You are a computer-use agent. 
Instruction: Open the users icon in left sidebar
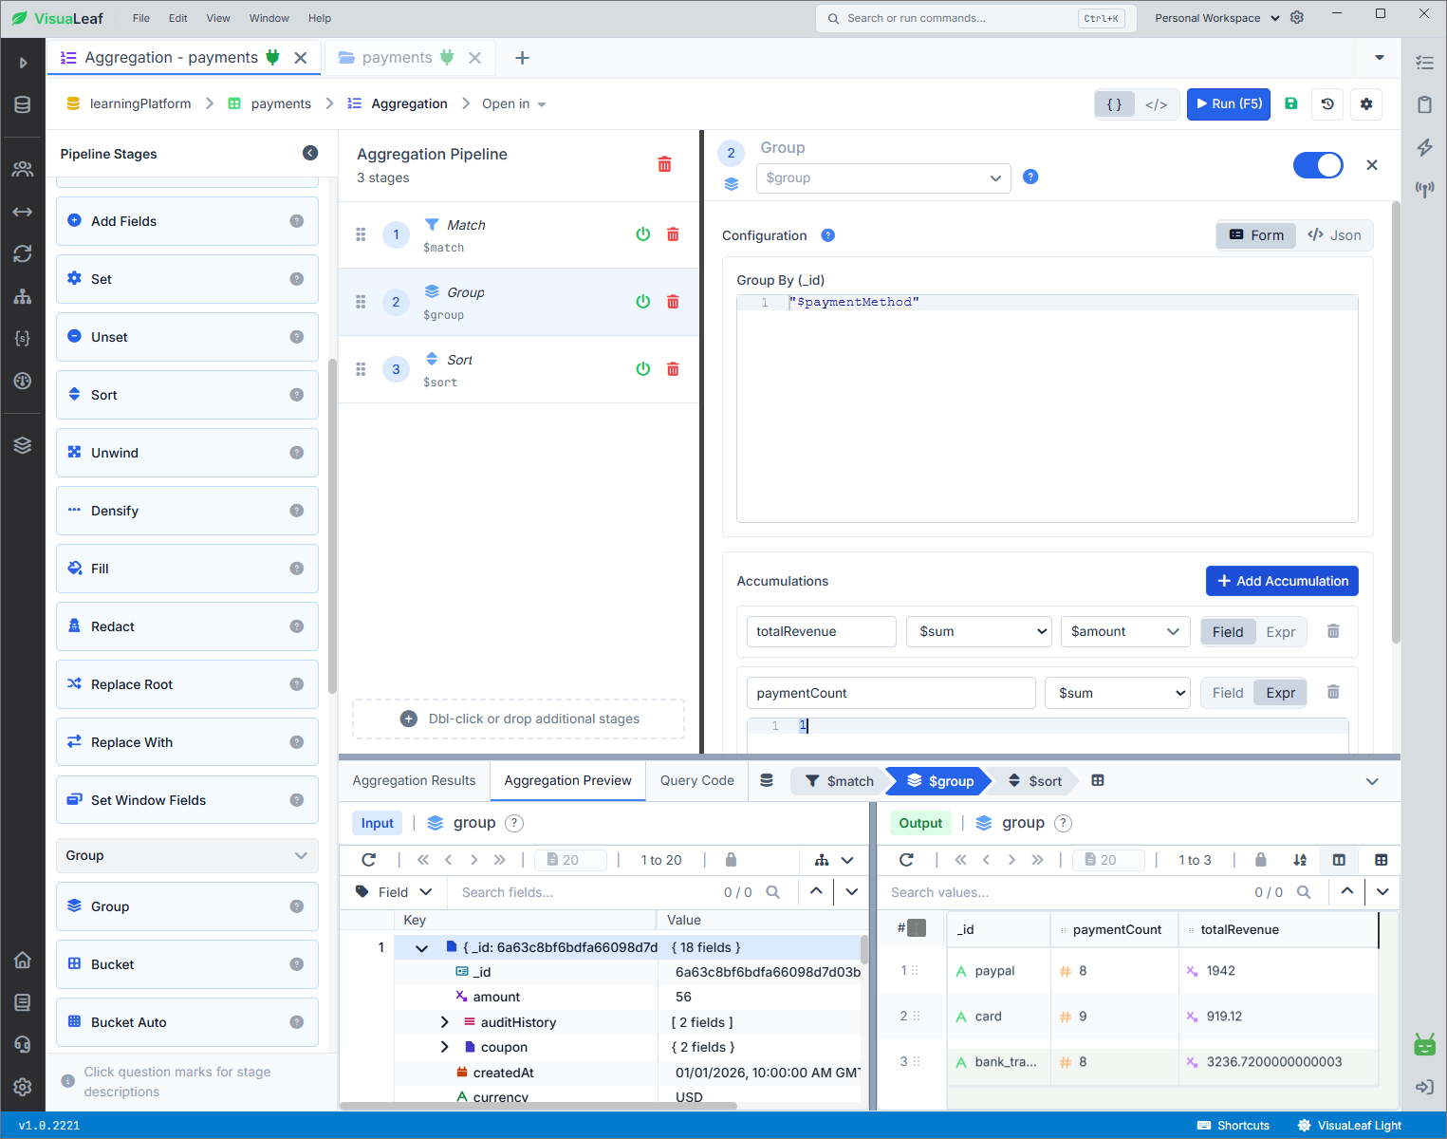pyautogui.click(x=23, y=169)
